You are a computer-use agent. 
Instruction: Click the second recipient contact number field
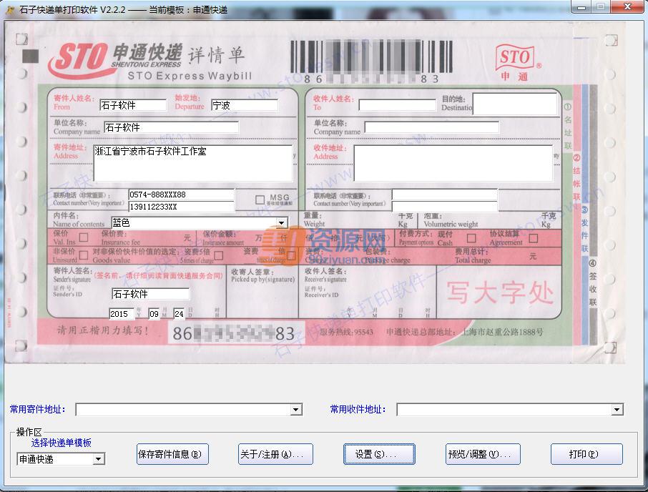(x=445, y=207)
